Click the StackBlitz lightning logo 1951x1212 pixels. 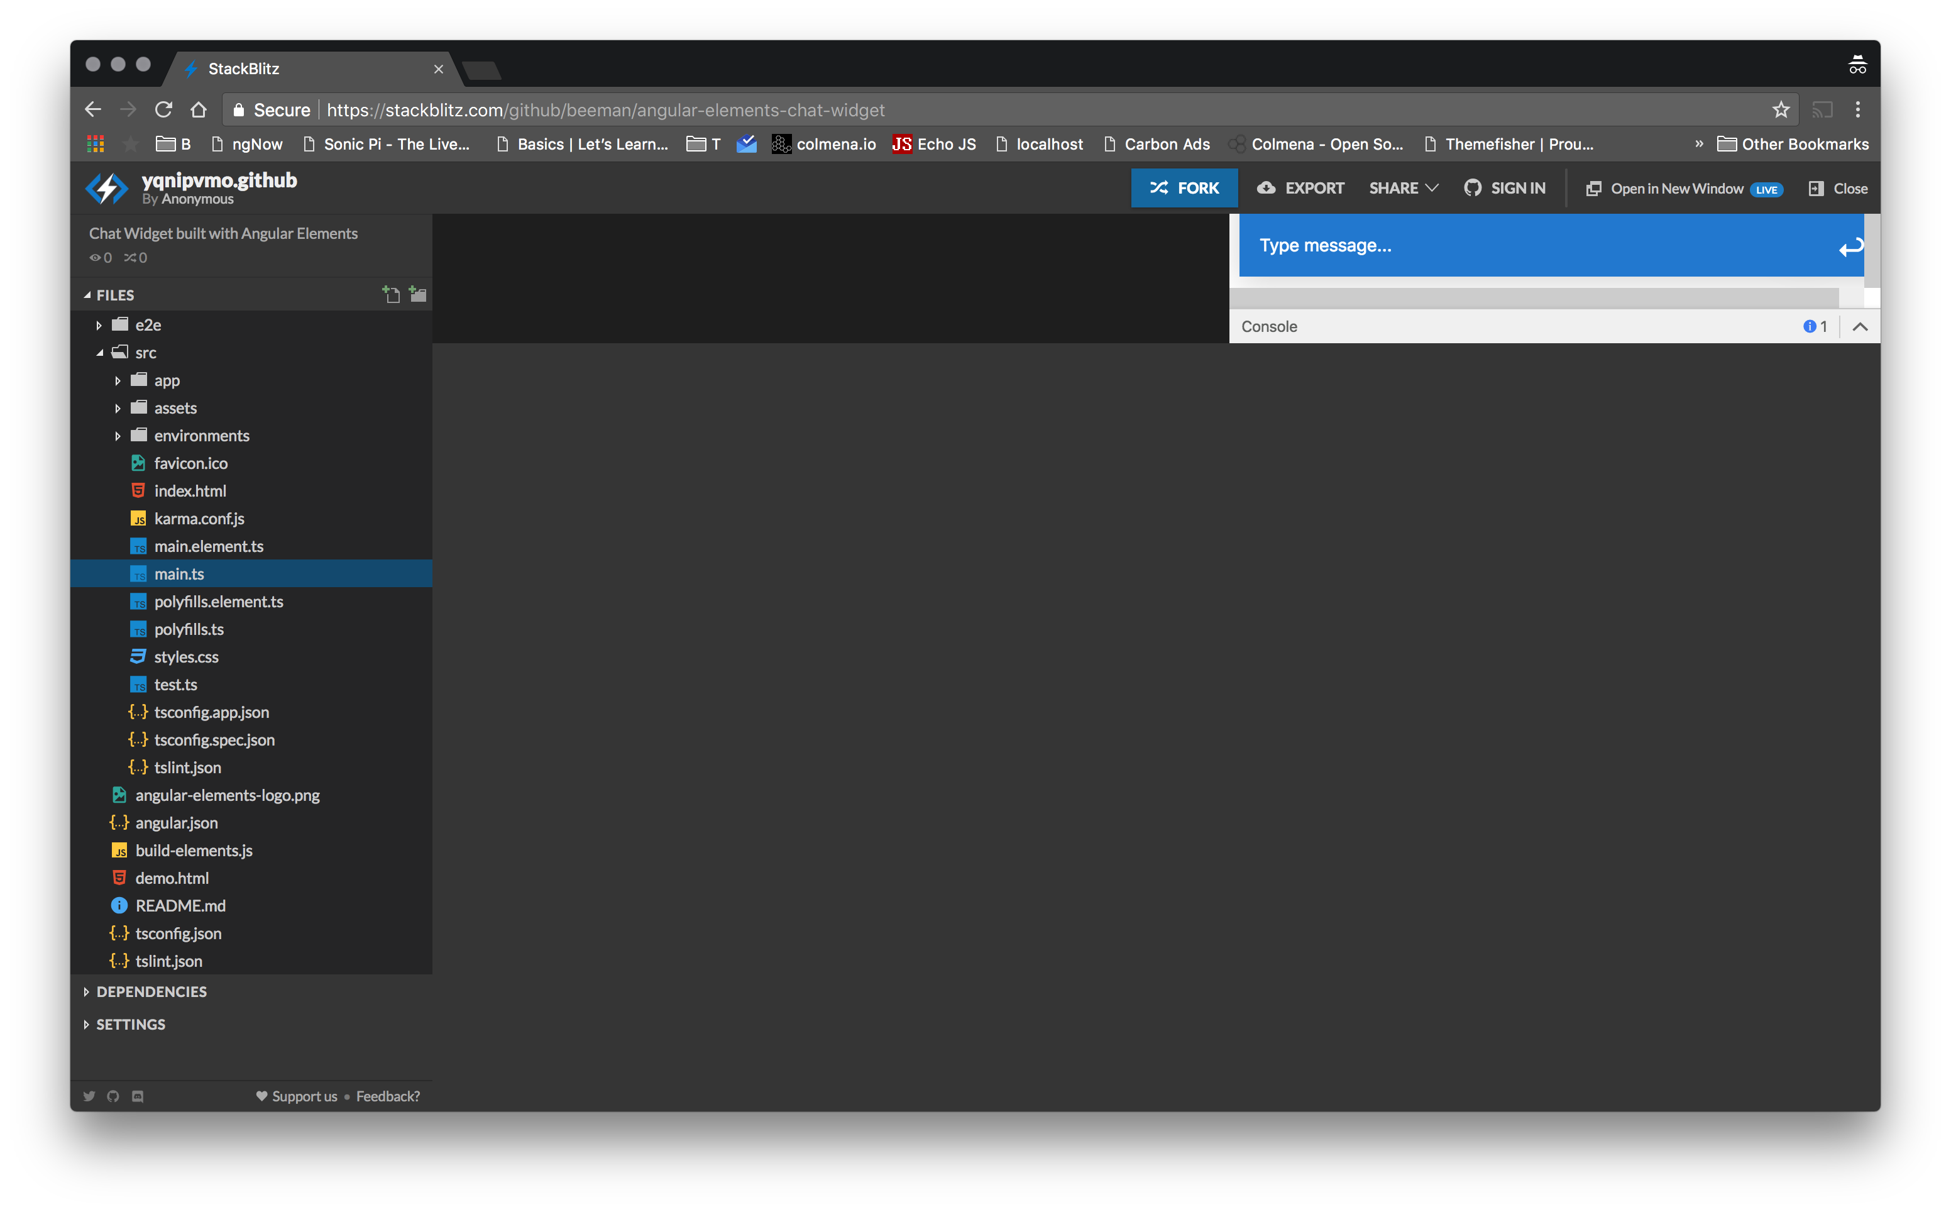(107, 189)
